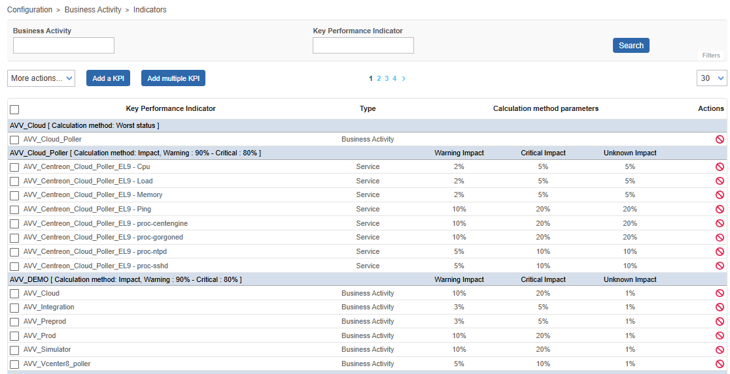This screenshot has height=374, width=730.
Task: Click disable icon for AVV_Prod row
Action: [720, 336]
